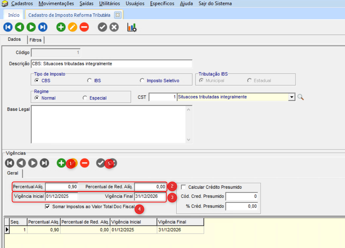
Task: Click the green next record arrow
Action: click(x=31, y=27)
